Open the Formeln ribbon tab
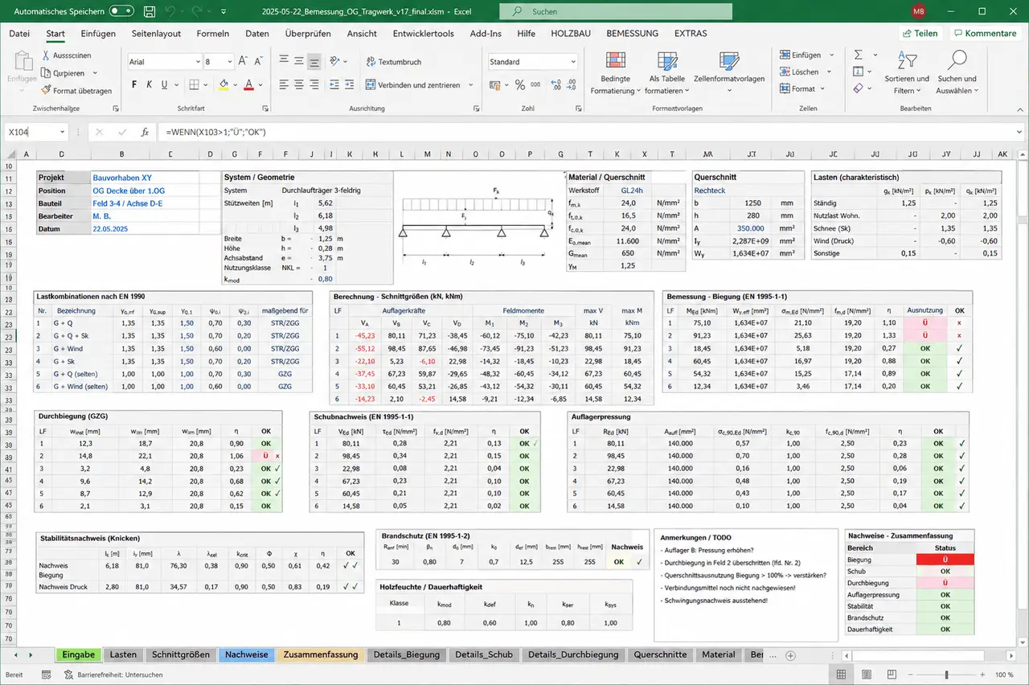This screenshot has width=1029, height=685. tap(213, 34)
